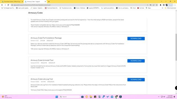Download Armoury Crate Full Installation Package
The width and height of the screenshot is (177, 99).
click(136, 38)
